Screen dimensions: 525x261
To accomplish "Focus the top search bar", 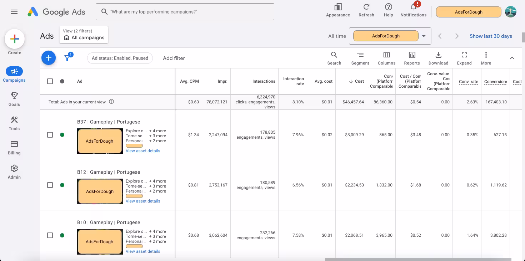I will point(185,12).
